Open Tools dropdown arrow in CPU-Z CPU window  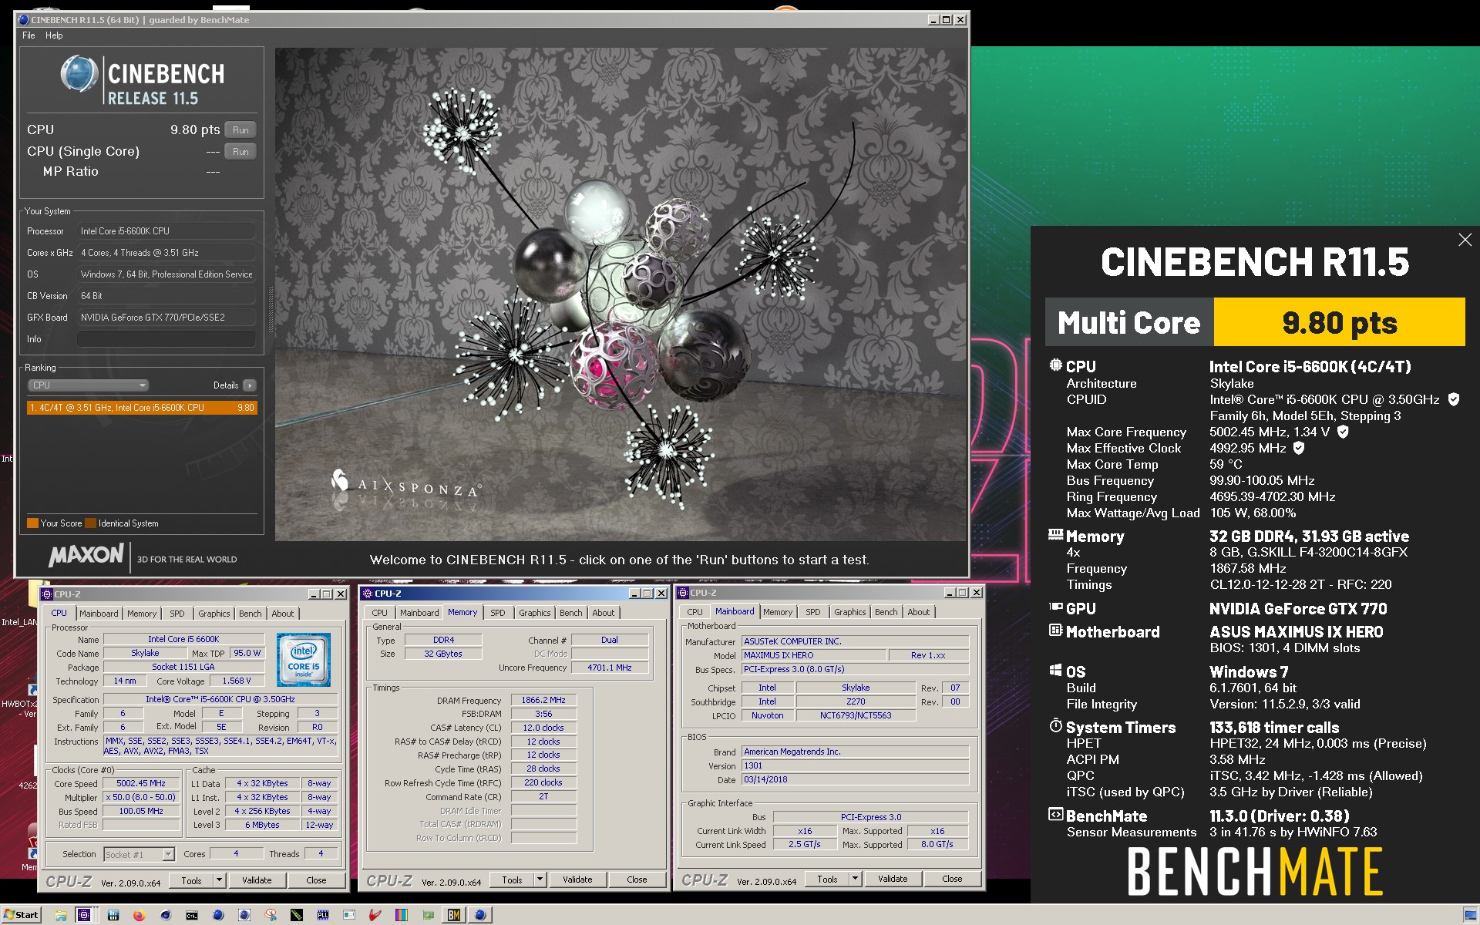219,880
